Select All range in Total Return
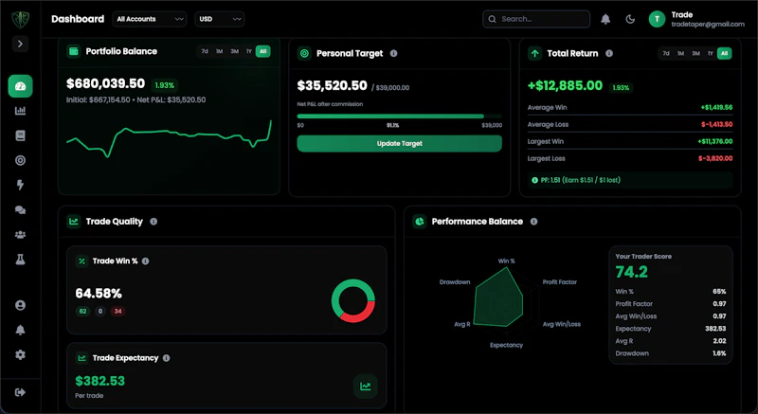The width and height of the screenshot is (758, 414). pos(724,54)
